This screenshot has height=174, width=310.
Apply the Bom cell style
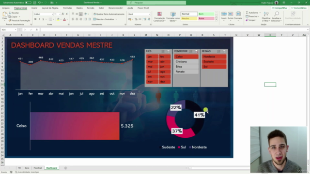(206, 14)
